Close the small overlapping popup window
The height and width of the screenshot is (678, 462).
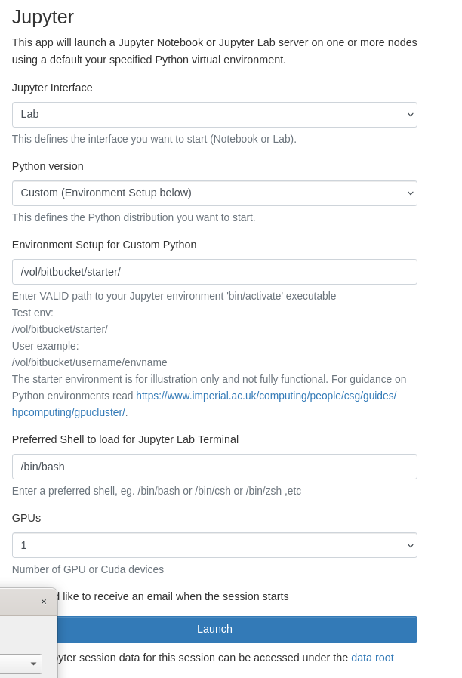click(44, 602)
